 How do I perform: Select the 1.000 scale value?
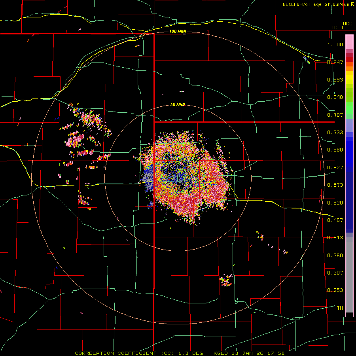tap(335, 44)
